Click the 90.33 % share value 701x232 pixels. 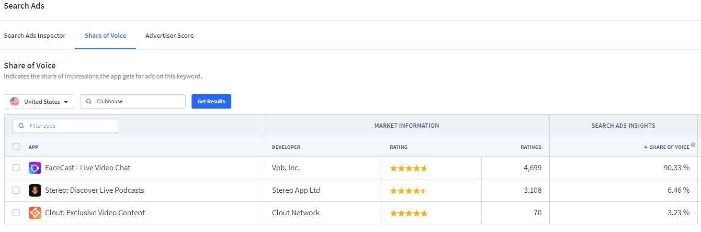coord(676,168)
